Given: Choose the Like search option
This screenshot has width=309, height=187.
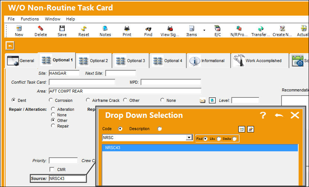Looking at the screenshot, I should click(219, 139).
